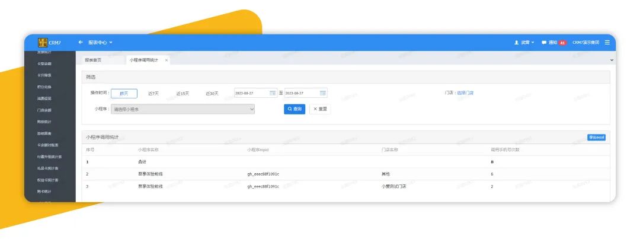Click the red notification count badge
This screenshot has width=640, height=239.
[x=562, y=43]
